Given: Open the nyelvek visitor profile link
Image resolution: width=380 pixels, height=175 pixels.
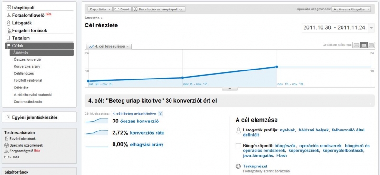Looking at the screenshot, I should (x=288, y=130).
